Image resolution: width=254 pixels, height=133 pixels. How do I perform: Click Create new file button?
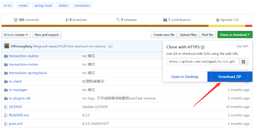click(164, 35)
